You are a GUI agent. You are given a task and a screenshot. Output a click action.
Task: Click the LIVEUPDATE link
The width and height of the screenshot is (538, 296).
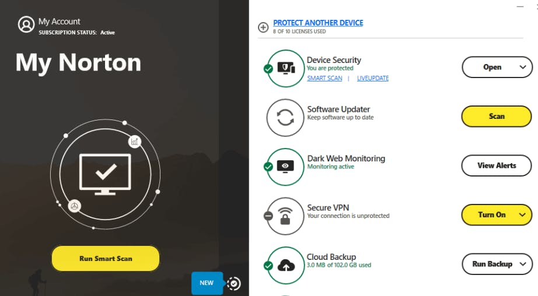click(x=373, y=79)
